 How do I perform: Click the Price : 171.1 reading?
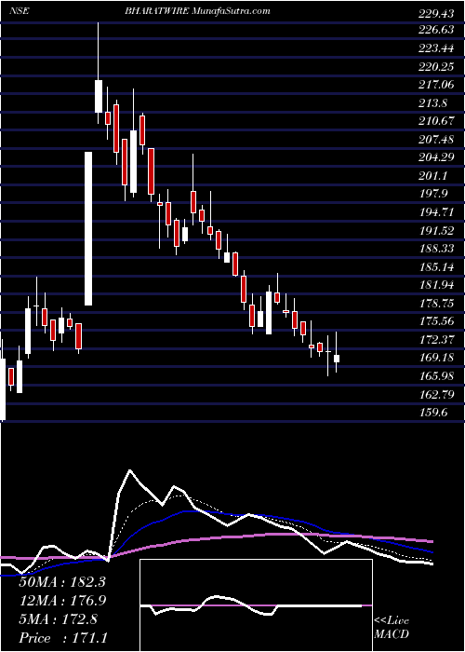[x=62, y=638]
